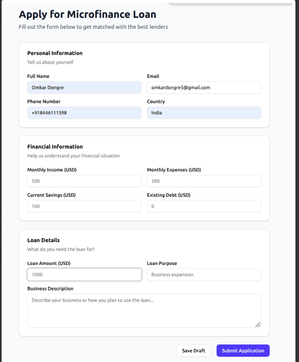The image size is (299, 362).
Task: Save the application as a draft
Action: pyautogui.click(x=193, y=350)
